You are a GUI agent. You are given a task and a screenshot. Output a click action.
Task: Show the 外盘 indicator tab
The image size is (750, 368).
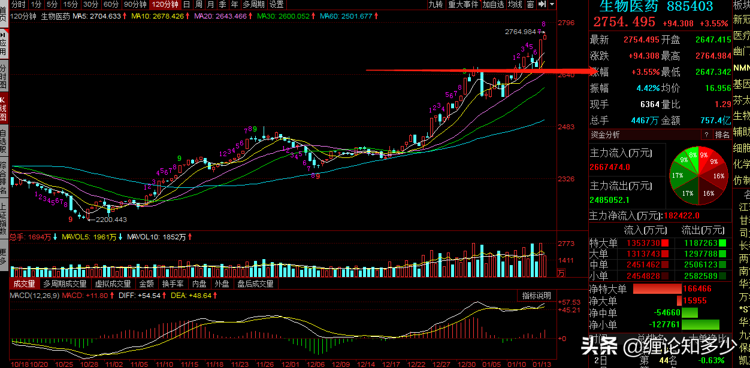[x=222, y=284]
